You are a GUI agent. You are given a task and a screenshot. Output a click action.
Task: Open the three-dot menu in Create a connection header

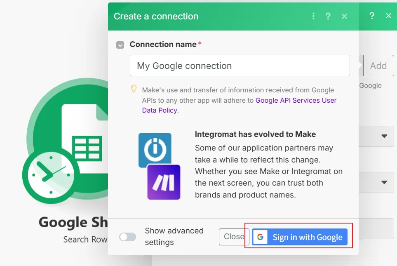click(313, 16)
